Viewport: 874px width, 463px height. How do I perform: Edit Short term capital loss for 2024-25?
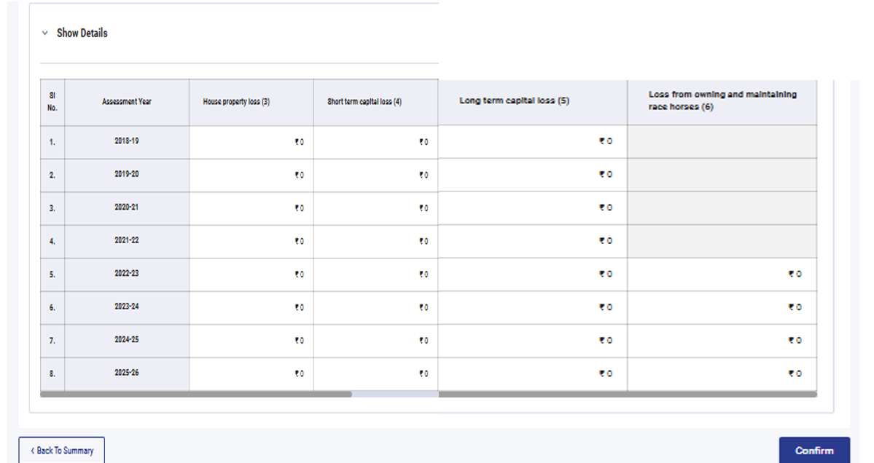point(375,341)
